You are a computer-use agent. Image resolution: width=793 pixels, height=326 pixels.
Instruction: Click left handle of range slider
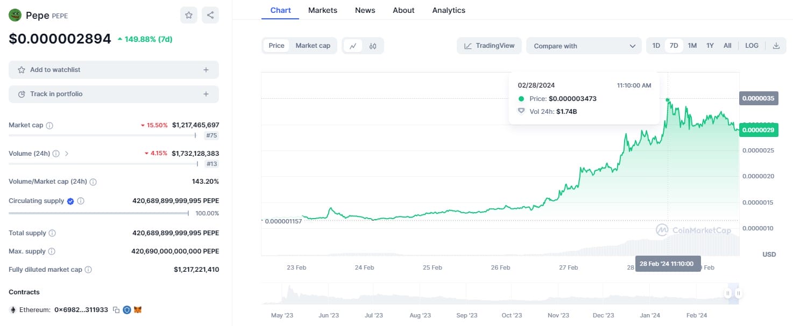coord(728,293)
